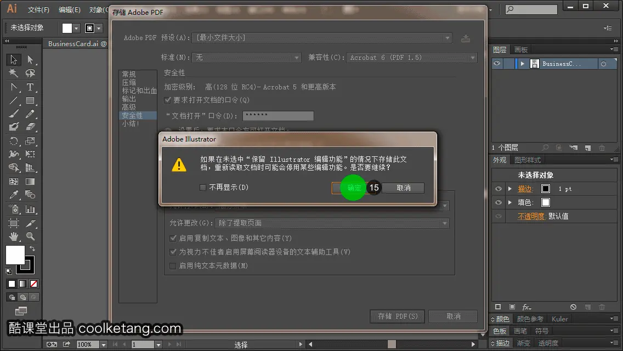Select the Rectangle tool
The height and width of the screenshot is (351, 623).
30,100
